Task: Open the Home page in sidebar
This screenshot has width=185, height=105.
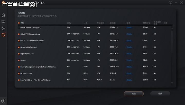Action: pyautogui.click(x=3, y=15)
